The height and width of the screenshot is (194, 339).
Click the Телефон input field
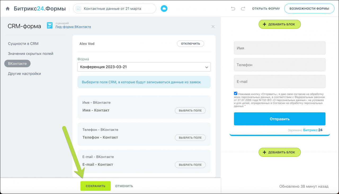[280, 65]
